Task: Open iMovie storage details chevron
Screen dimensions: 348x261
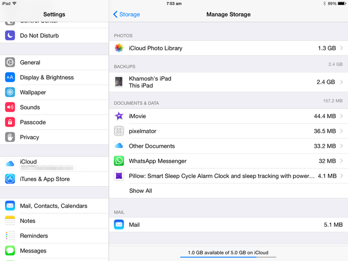Action: (342, 116)
